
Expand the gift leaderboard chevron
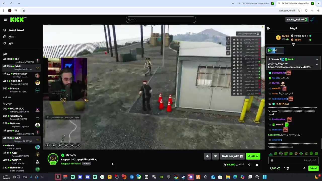tap(293, 44)
